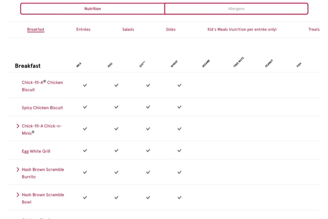Click Spicy Chicken Biscuit egg checkmark
The width and height of the screenshot is (328, 219).
coord(116,107)
